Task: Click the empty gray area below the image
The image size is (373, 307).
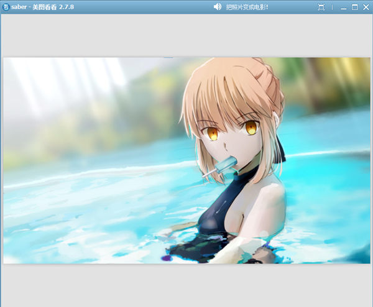Action: click(186, 285)
